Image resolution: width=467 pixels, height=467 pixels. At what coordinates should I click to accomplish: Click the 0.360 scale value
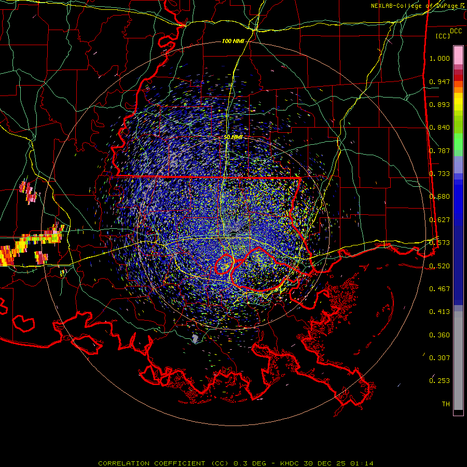tap(439, 335)
